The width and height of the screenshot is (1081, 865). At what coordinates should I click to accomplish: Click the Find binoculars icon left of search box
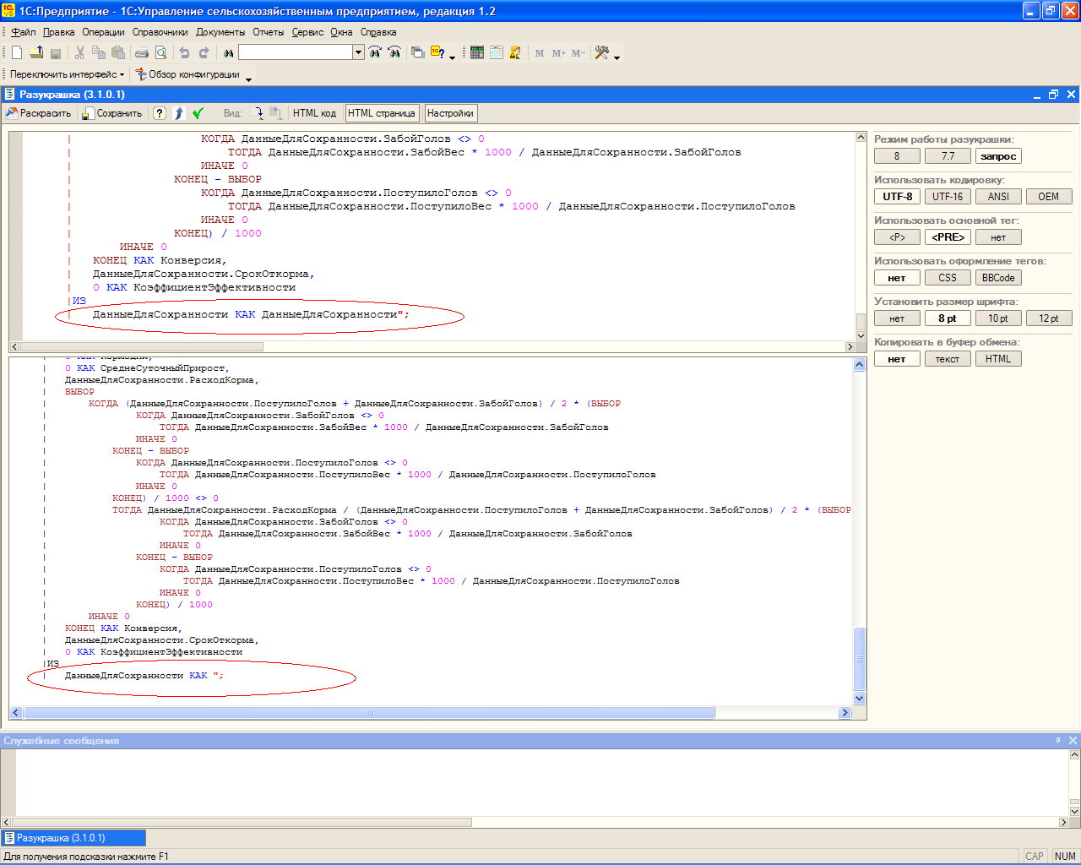[x=228, y=52]
